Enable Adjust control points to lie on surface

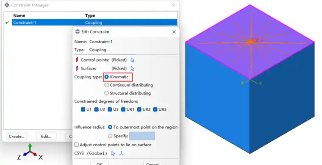[76, 145]
